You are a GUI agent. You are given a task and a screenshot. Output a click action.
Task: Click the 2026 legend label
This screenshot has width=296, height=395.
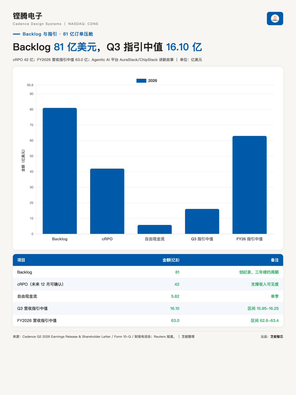153,81
